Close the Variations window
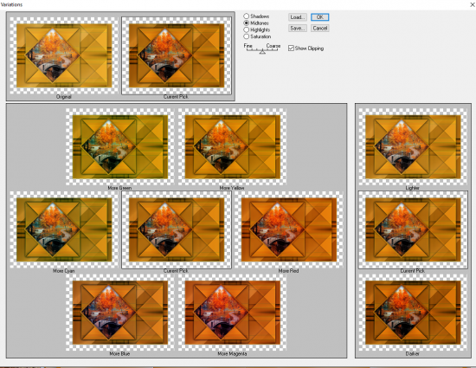Screen dimensions: 476x368 (473, 4)
